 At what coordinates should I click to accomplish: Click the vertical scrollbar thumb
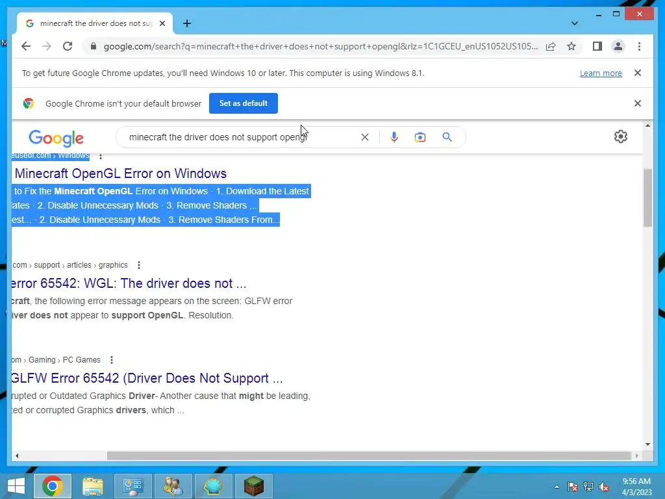pos(647,198)
